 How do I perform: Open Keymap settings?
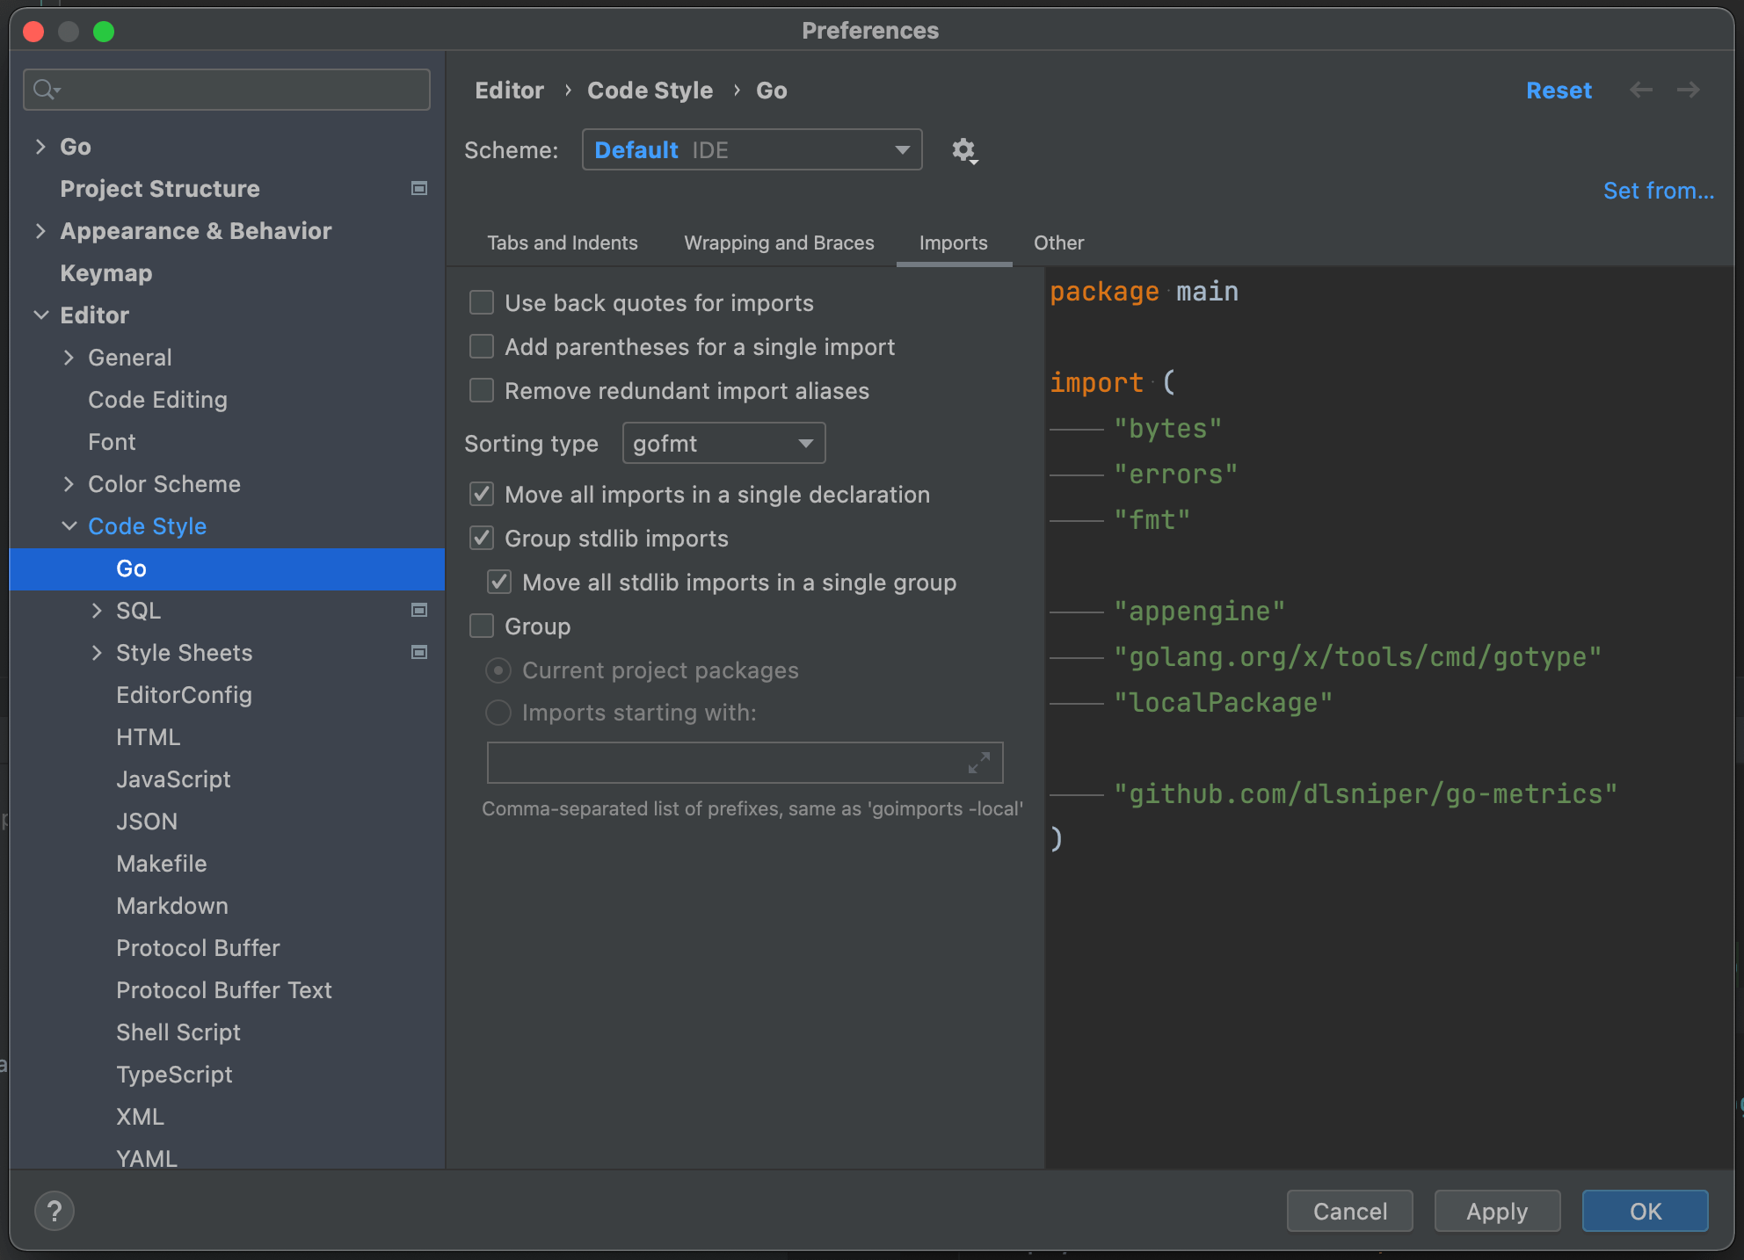pyautogui.click(x=105, y=273)
